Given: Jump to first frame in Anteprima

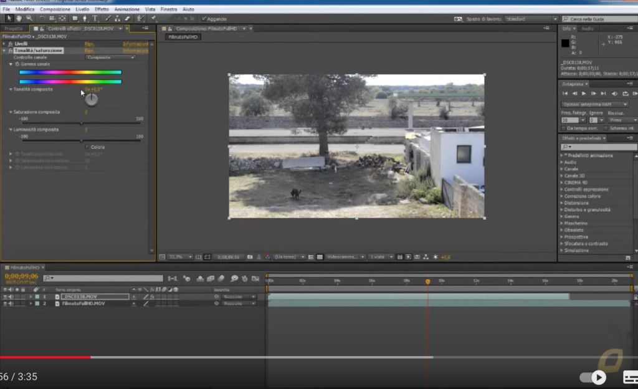Looking at the screenshot, I should pos(565,94).
